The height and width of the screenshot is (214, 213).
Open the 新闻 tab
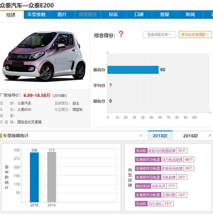190,14
